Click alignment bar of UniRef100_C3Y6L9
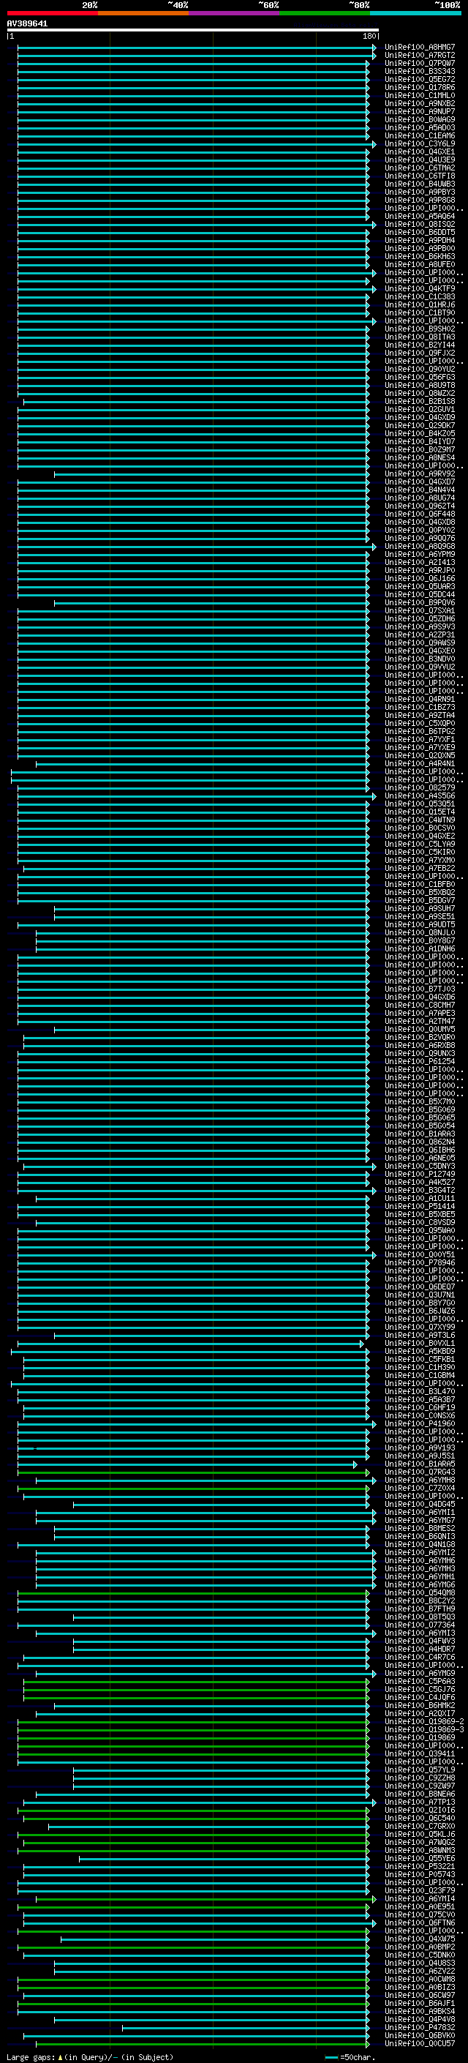This screenshot has height=2063, width=468. click(x=196, y=145)
